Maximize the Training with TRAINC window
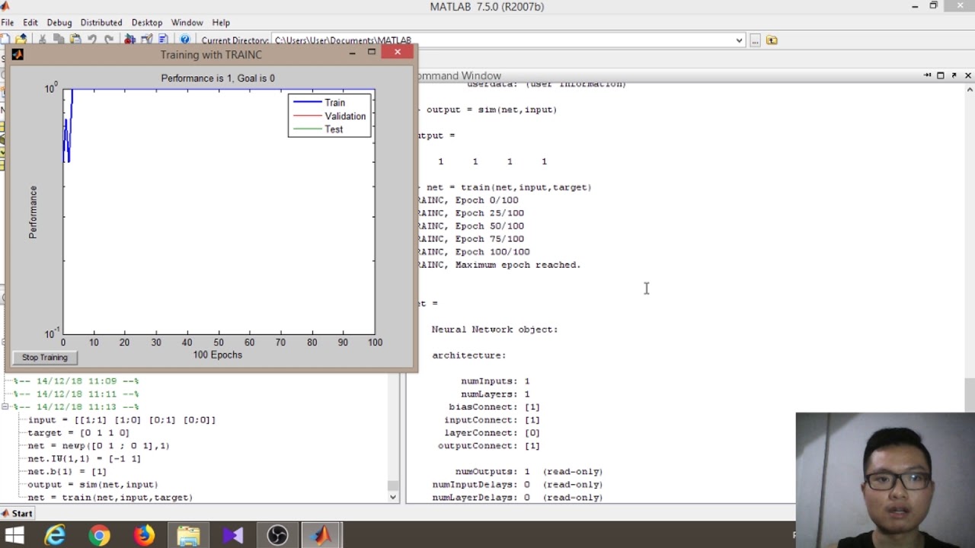 click(x=371, y=53)
